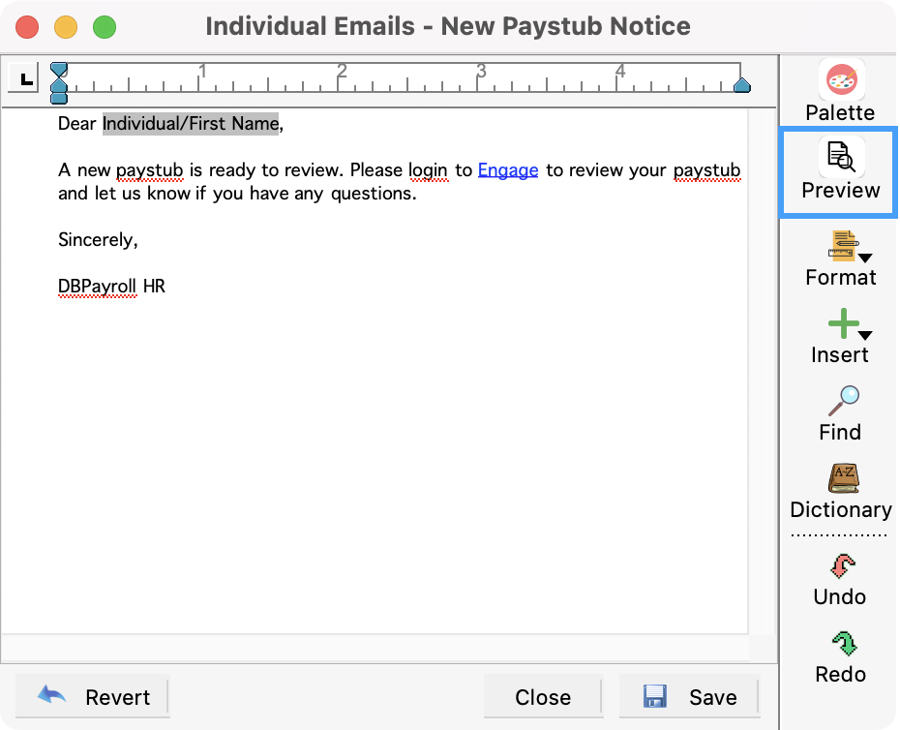Undo the last edit

(x=840, y=565)
